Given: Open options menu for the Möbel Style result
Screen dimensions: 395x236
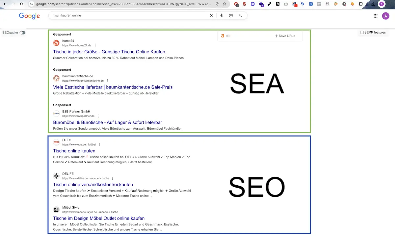Looking at the screenshot, I should point(122,212).
